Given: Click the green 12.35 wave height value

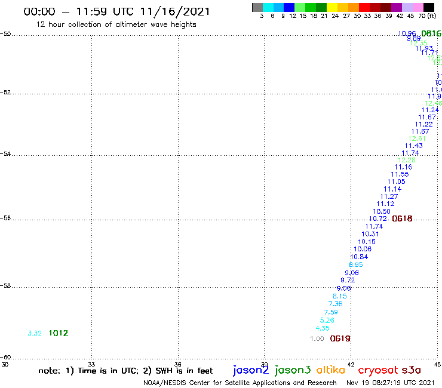Looking at the screenshot, I should [x=419, y=43].
